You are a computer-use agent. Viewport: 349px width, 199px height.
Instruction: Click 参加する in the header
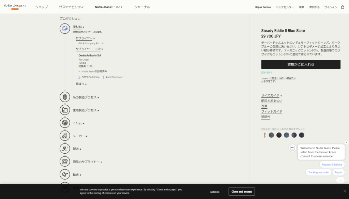(314, 7)
